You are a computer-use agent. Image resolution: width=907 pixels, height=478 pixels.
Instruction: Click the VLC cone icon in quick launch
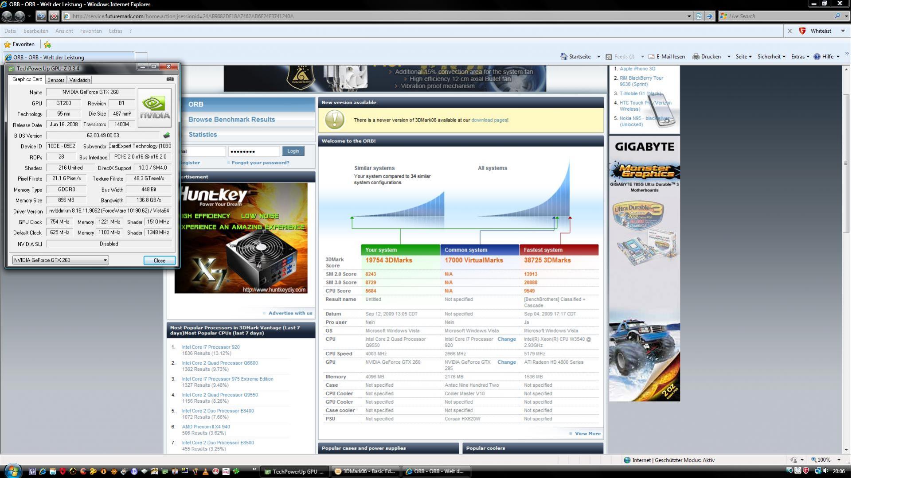pyautogui.click(x=206, y=471)
